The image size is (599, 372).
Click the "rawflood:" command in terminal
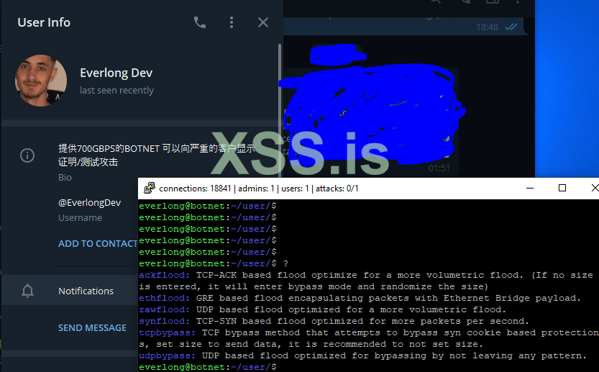[164, 309]
